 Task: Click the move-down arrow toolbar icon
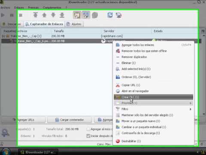pyautogui.click(x=53, y=15)
